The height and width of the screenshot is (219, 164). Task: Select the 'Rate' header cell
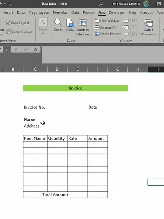pos(77,138)
